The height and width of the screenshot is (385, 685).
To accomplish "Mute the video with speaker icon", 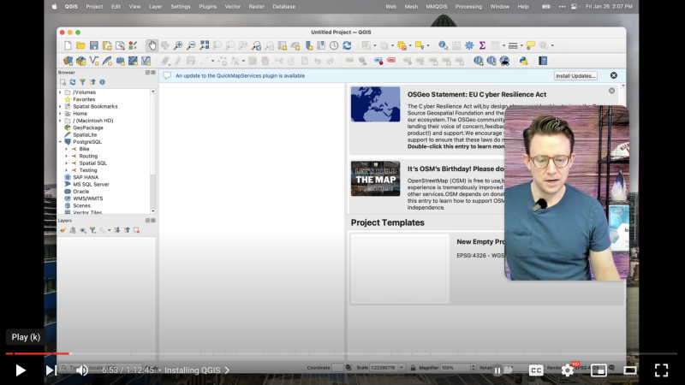I will coord(81,370).
